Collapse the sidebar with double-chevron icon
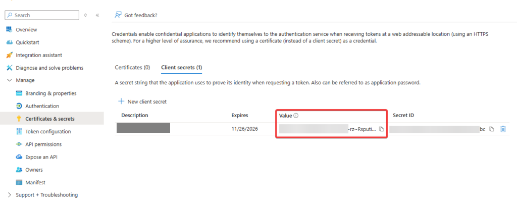This screenshot has width=517, height=209. click(x=97, y=15)
